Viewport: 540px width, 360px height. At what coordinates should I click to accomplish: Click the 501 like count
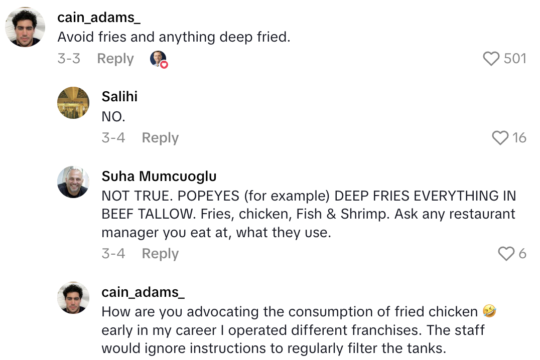515,59
